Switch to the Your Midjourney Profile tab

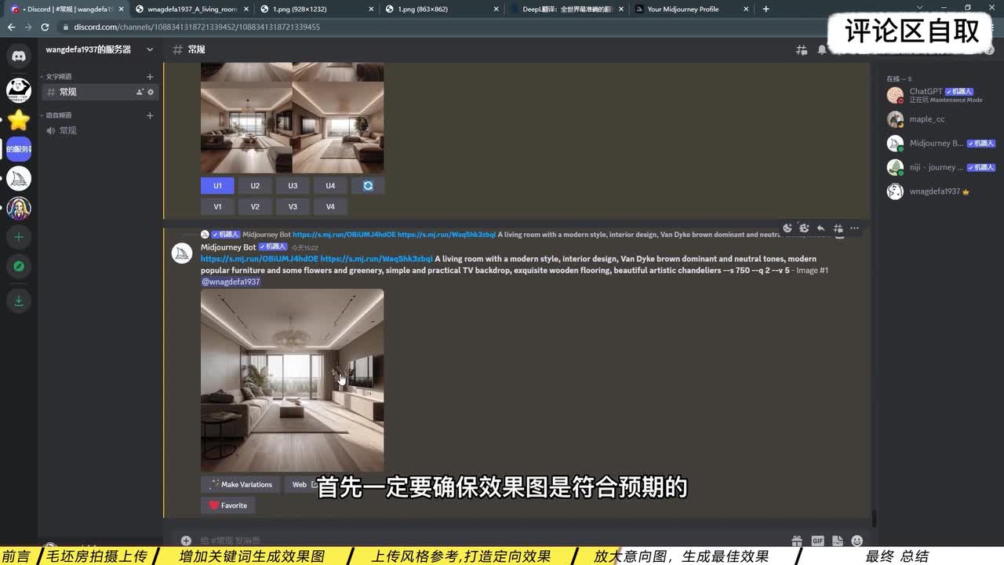682,9
